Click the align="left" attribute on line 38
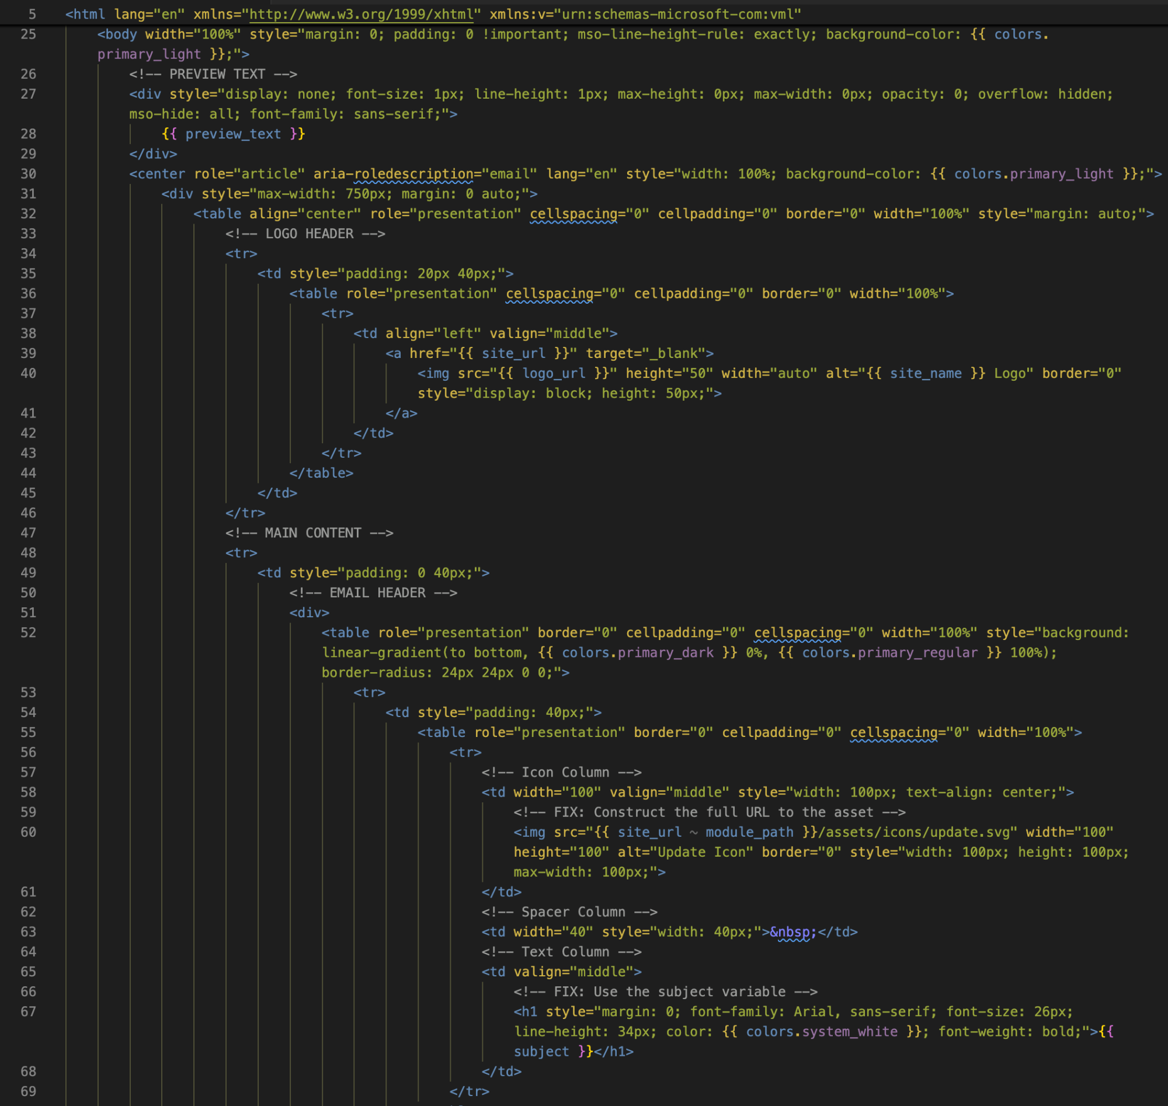1168x1106 pixels. tap(433, 333)
